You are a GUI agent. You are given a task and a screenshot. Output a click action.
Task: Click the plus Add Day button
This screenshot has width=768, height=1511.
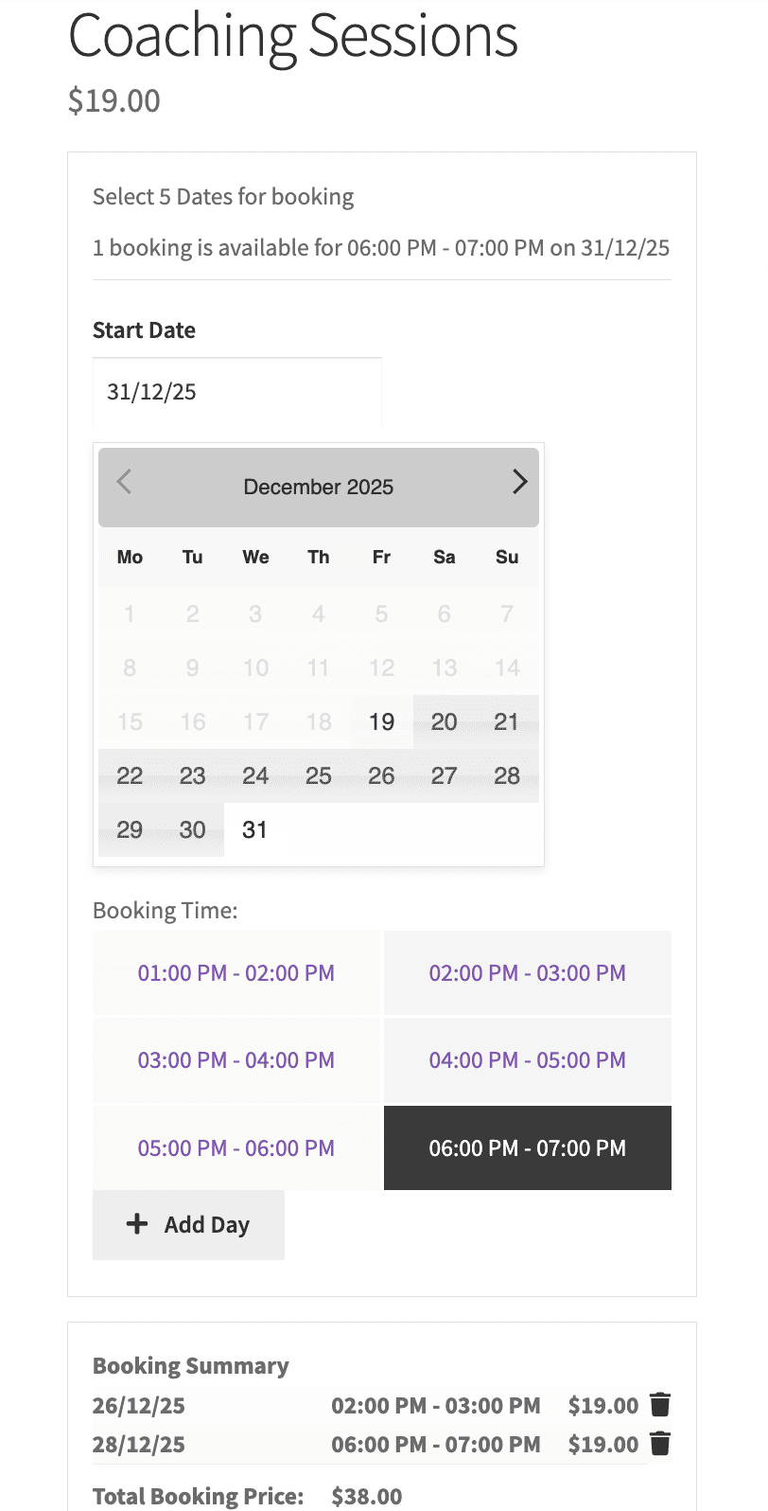tap(188, 1225)
